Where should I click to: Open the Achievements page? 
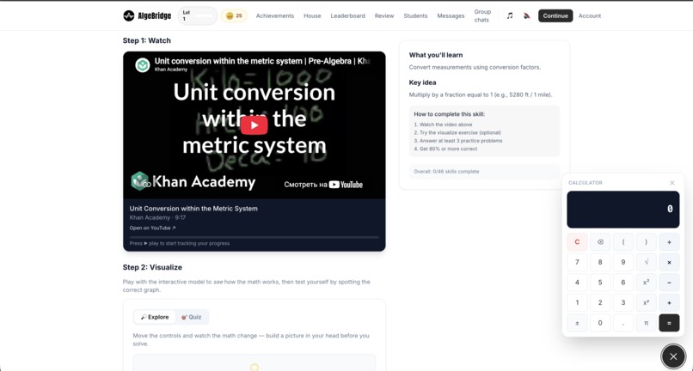point(275,16)
